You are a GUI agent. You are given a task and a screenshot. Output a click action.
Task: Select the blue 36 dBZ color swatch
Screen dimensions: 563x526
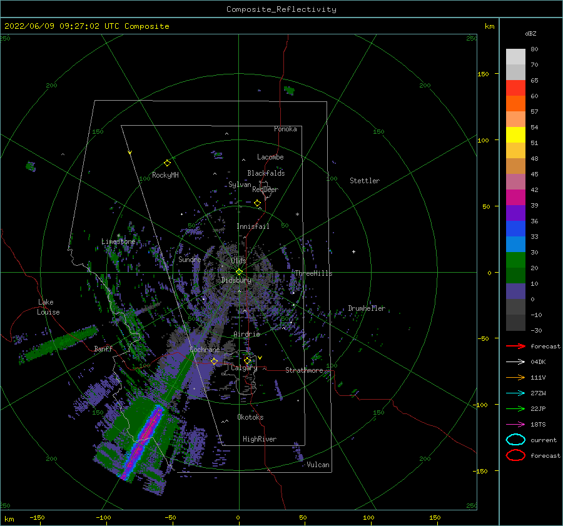point(515,229)
